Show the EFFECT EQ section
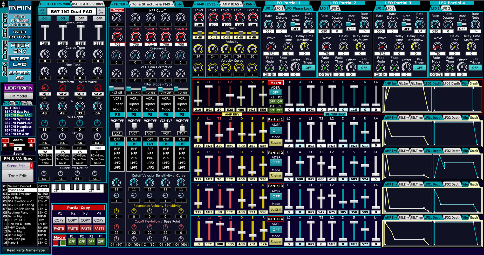 click(x=20, y=75)
